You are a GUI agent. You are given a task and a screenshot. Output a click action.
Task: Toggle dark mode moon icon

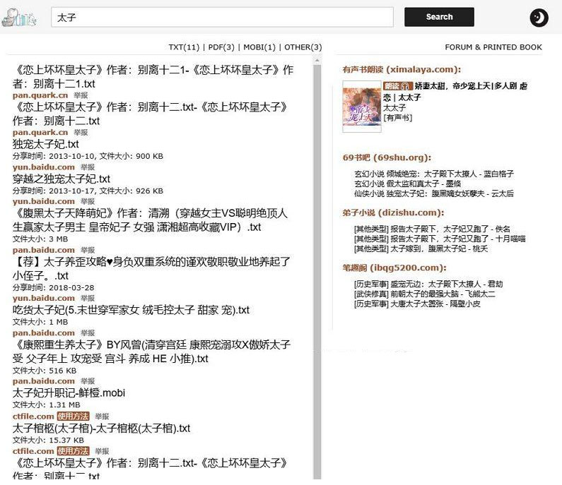539,18
